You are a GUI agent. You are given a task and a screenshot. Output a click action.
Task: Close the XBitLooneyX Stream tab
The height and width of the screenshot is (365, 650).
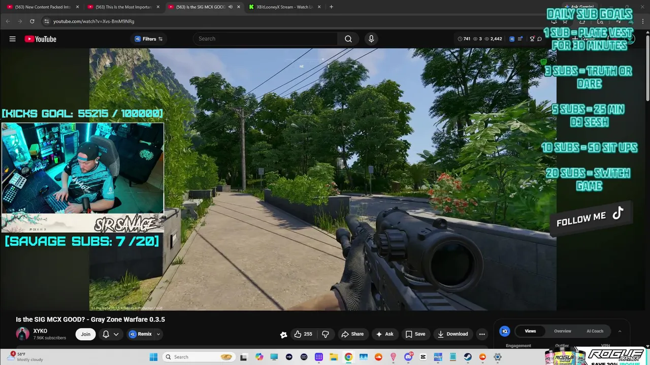tap(319, 7)
